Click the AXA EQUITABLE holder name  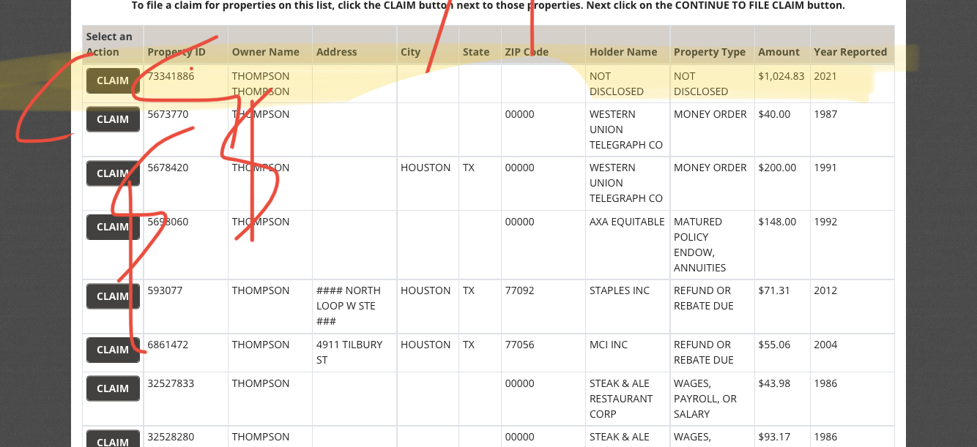[627, 222]
